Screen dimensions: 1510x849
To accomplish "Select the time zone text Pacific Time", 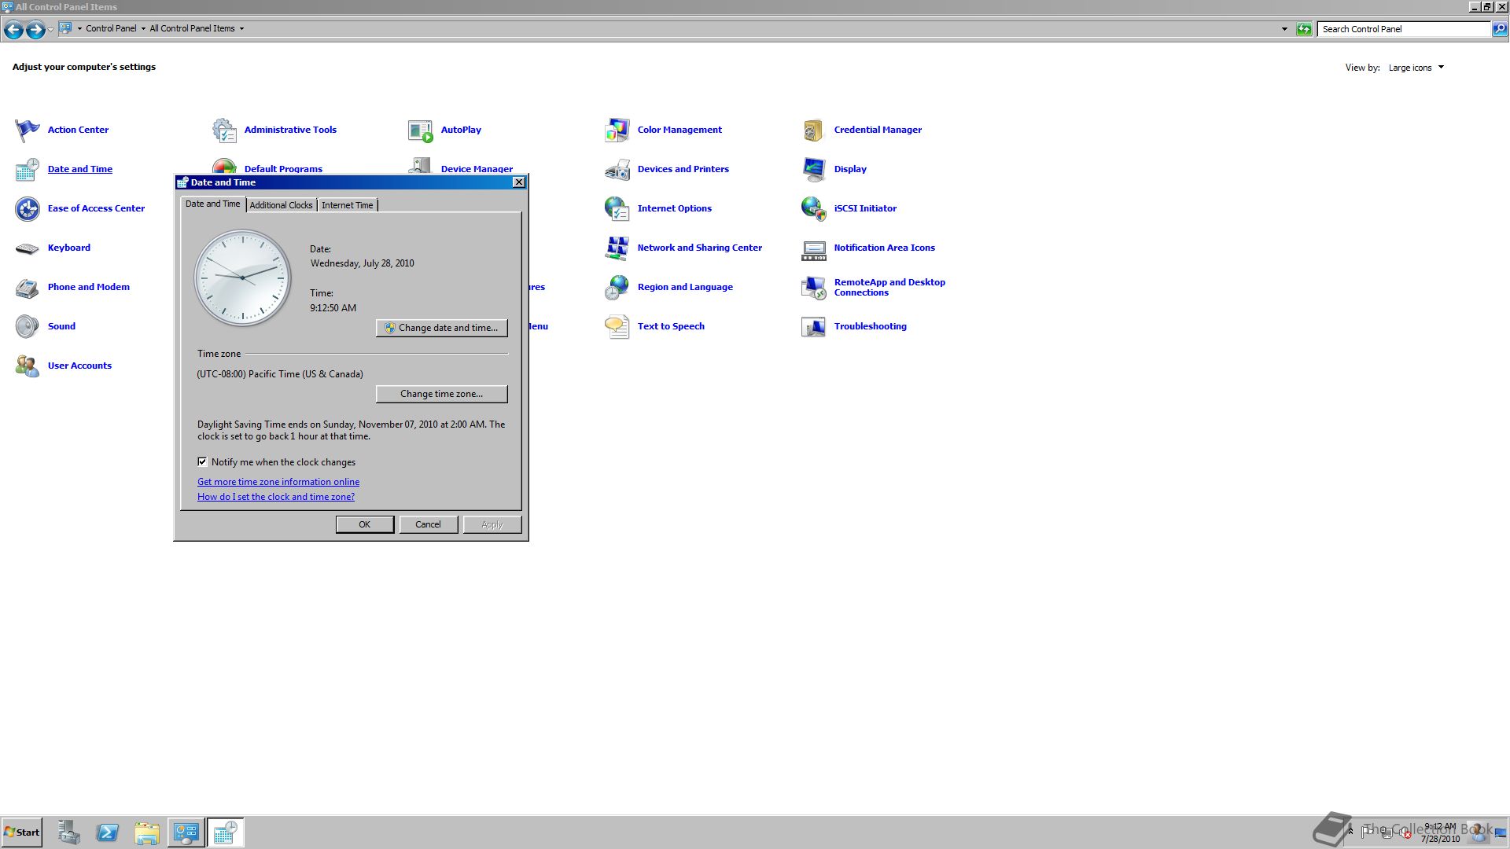I will 280,374.
